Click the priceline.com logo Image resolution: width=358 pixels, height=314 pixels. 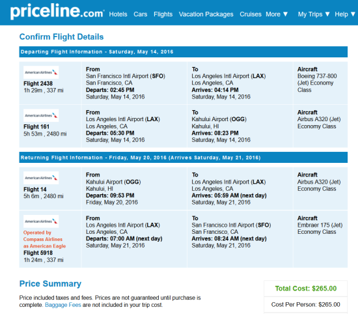[x=57, y=12]
